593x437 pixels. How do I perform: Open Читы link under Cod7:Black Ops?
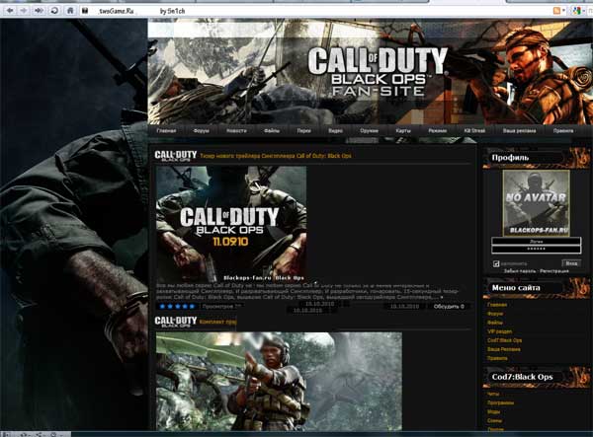493,394
